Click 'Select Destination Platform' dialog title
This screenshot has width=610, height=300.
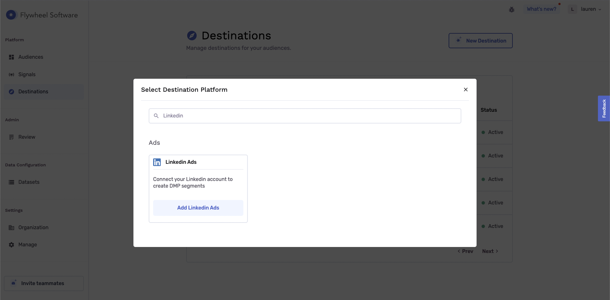tap(184, 90)
